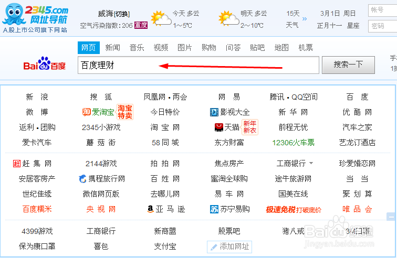Click the 重度 pollution level badge
The image size is (397, 258).
click(141, 25)
